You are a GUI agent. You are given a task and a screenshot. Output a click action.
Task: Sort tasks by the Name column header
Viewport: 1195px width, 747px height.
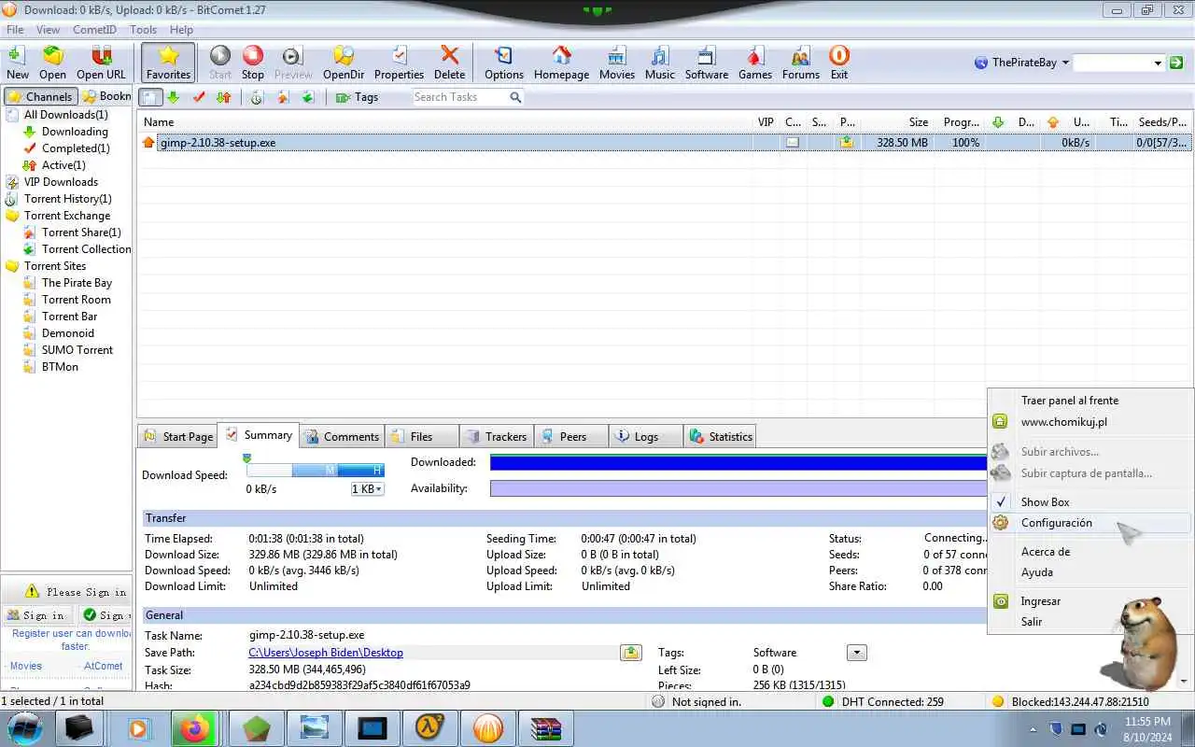pos(446,121)
